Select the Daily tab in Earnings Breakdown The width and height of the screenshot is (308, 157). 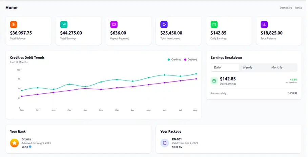tap(225, 68)
